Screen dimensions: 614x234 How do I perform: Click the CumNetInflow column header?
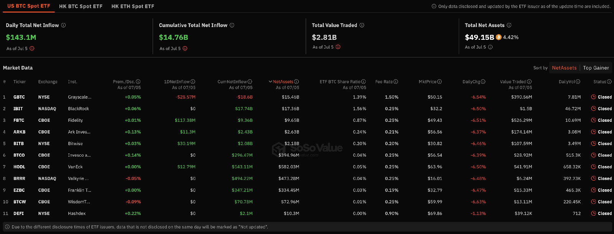click(232, 82)
